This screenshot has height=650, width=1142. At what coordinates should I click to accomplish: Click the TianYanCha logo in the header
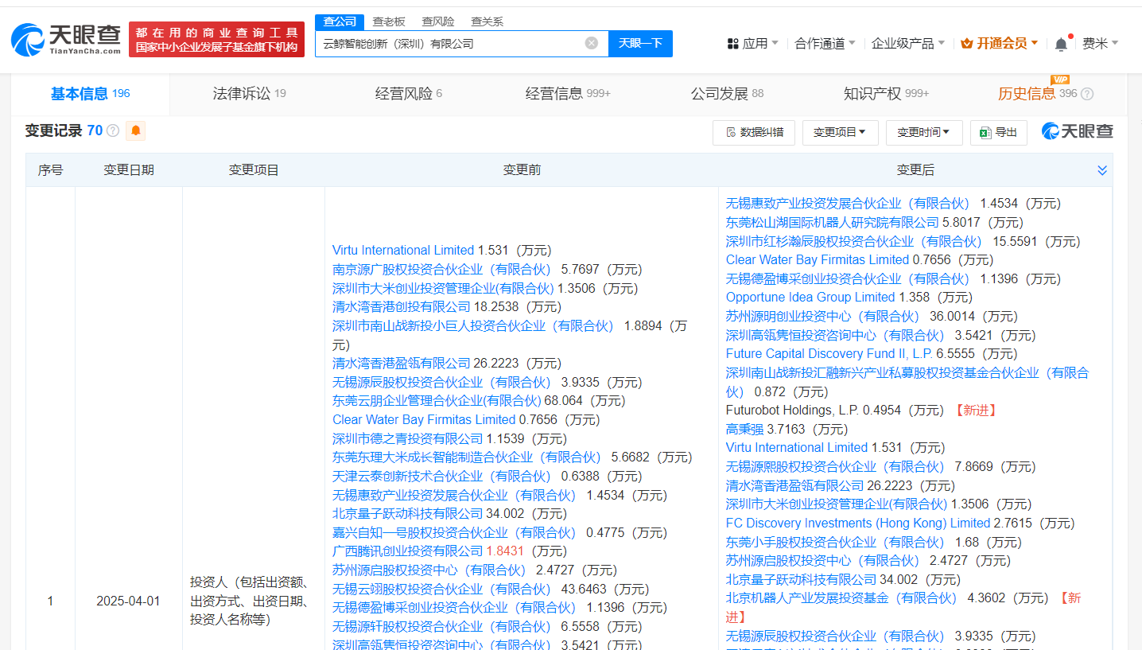coord(66,40)
